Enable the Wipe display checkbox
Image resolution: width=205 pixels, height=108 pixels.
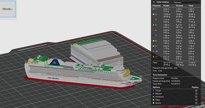pos(196,100)
